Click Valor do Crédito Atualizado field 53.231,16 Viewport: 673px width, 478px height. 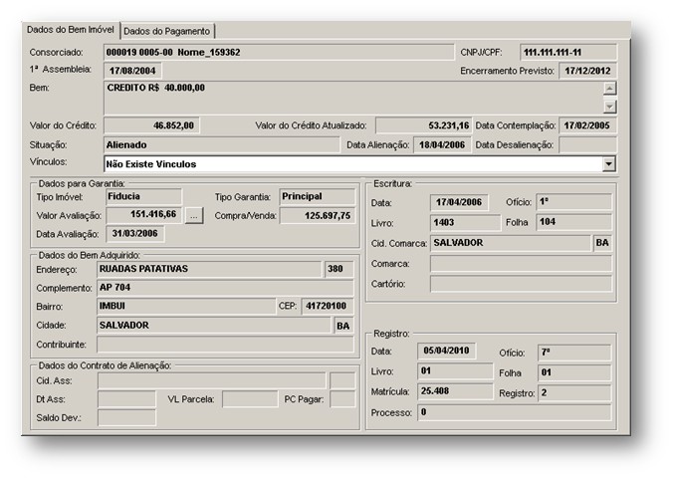424,125
